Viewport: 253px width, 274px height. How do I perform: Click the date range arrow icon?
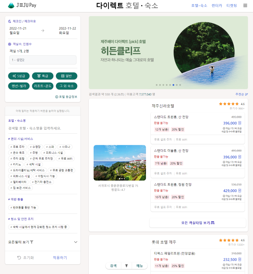tap(43, 31)
